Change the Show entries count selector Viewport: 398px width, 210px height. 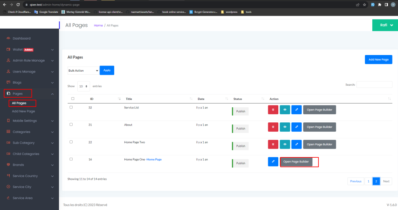point(84,86)
